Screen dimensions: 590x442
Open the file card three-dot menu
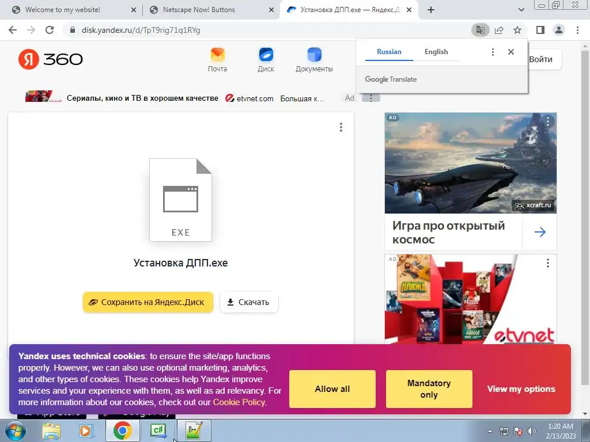click(x=341, y=127)
